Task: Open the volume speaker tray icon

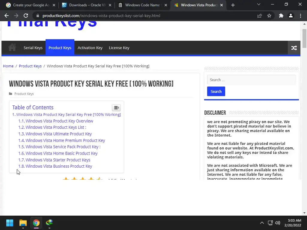Action: [278, 223]
